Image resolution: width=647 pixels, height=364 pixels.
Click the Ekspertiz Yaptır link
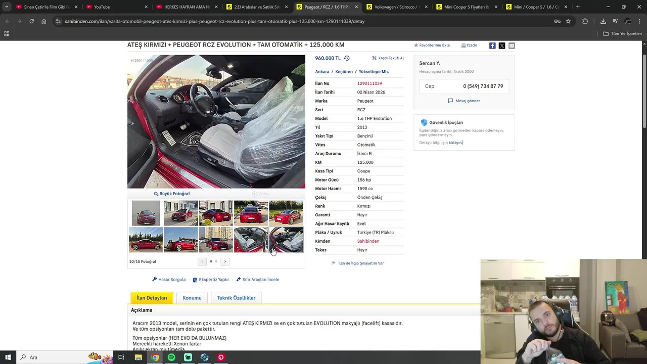click(x=211, y=280)
